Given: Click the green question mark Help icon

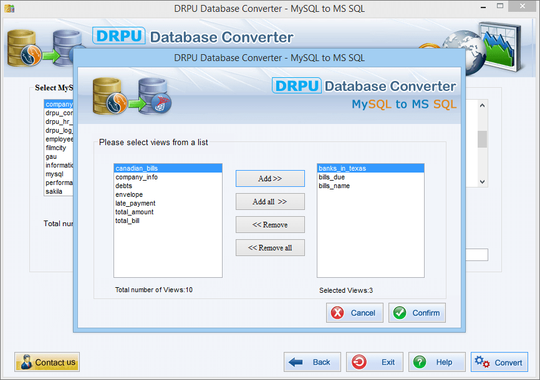Looking at the screenshot, I should coord(420,362).
